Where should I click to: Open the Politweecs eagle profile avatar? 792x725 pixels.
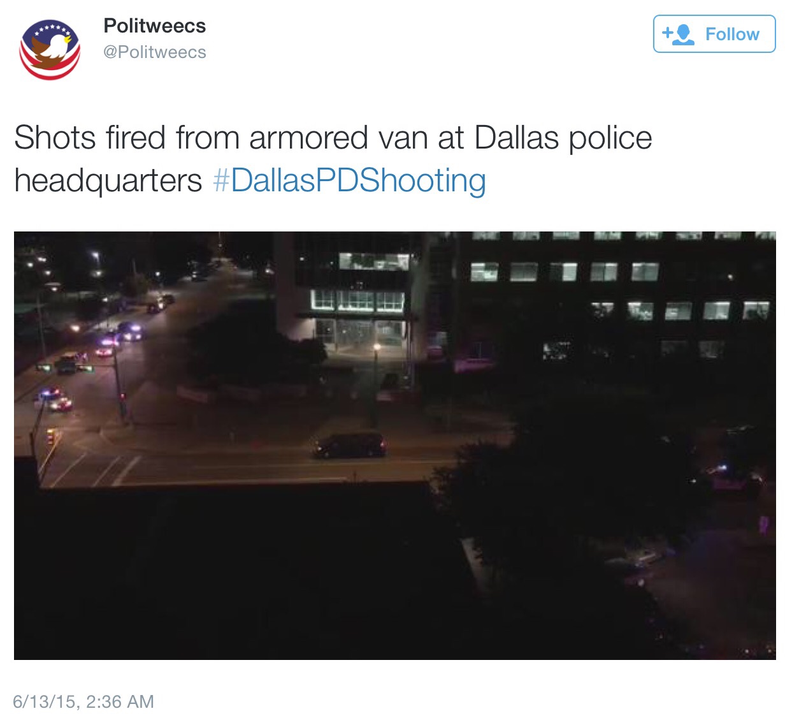pos(50,49)
